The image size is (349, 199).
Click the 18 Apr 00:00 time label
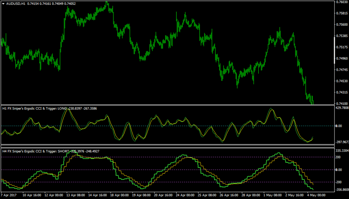coord(120,195)
